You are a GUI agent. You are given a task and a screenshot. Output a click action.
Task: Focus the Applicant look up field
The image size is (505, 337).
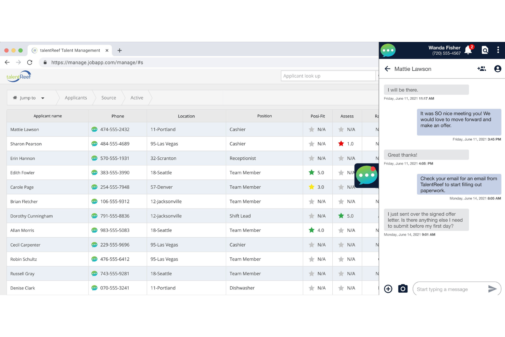point(328,76)
